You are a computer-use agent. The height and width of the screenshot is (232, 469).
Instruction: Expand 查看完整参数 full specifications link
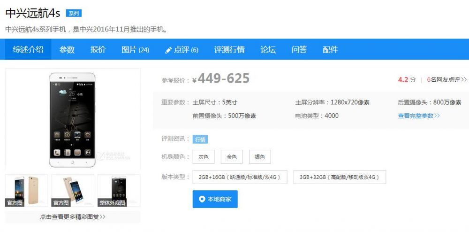(x=419, y=116)
